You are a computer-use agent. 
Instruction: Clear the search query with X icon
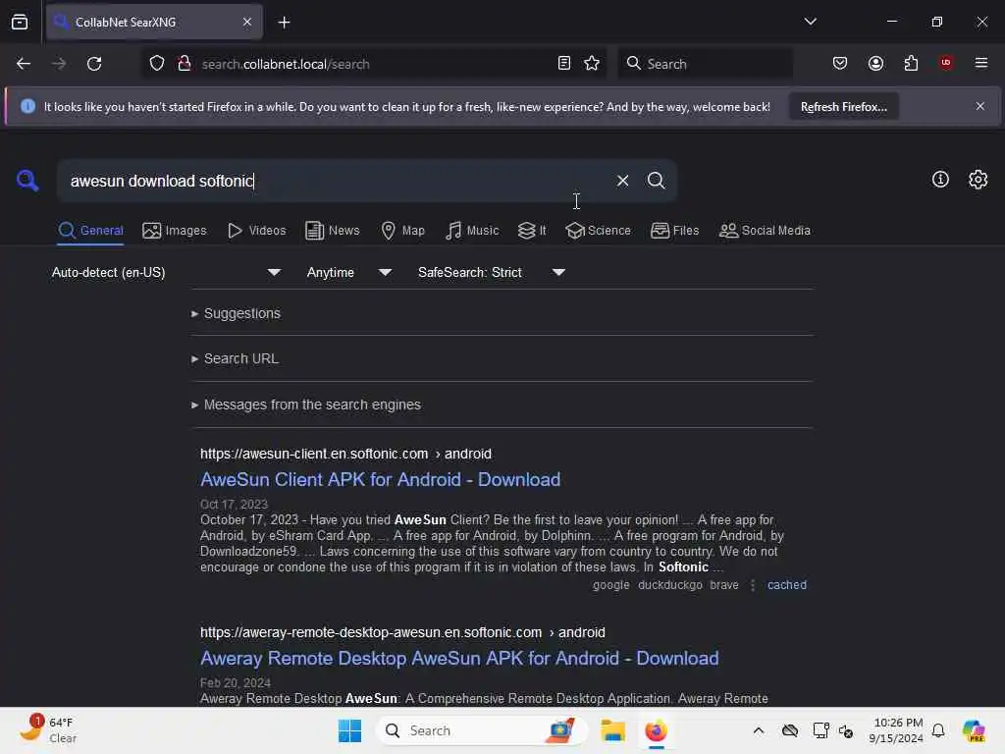622,181
